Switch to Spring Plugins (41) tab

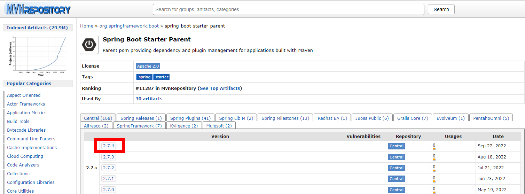pyautogui.click(x=190, y=118)
